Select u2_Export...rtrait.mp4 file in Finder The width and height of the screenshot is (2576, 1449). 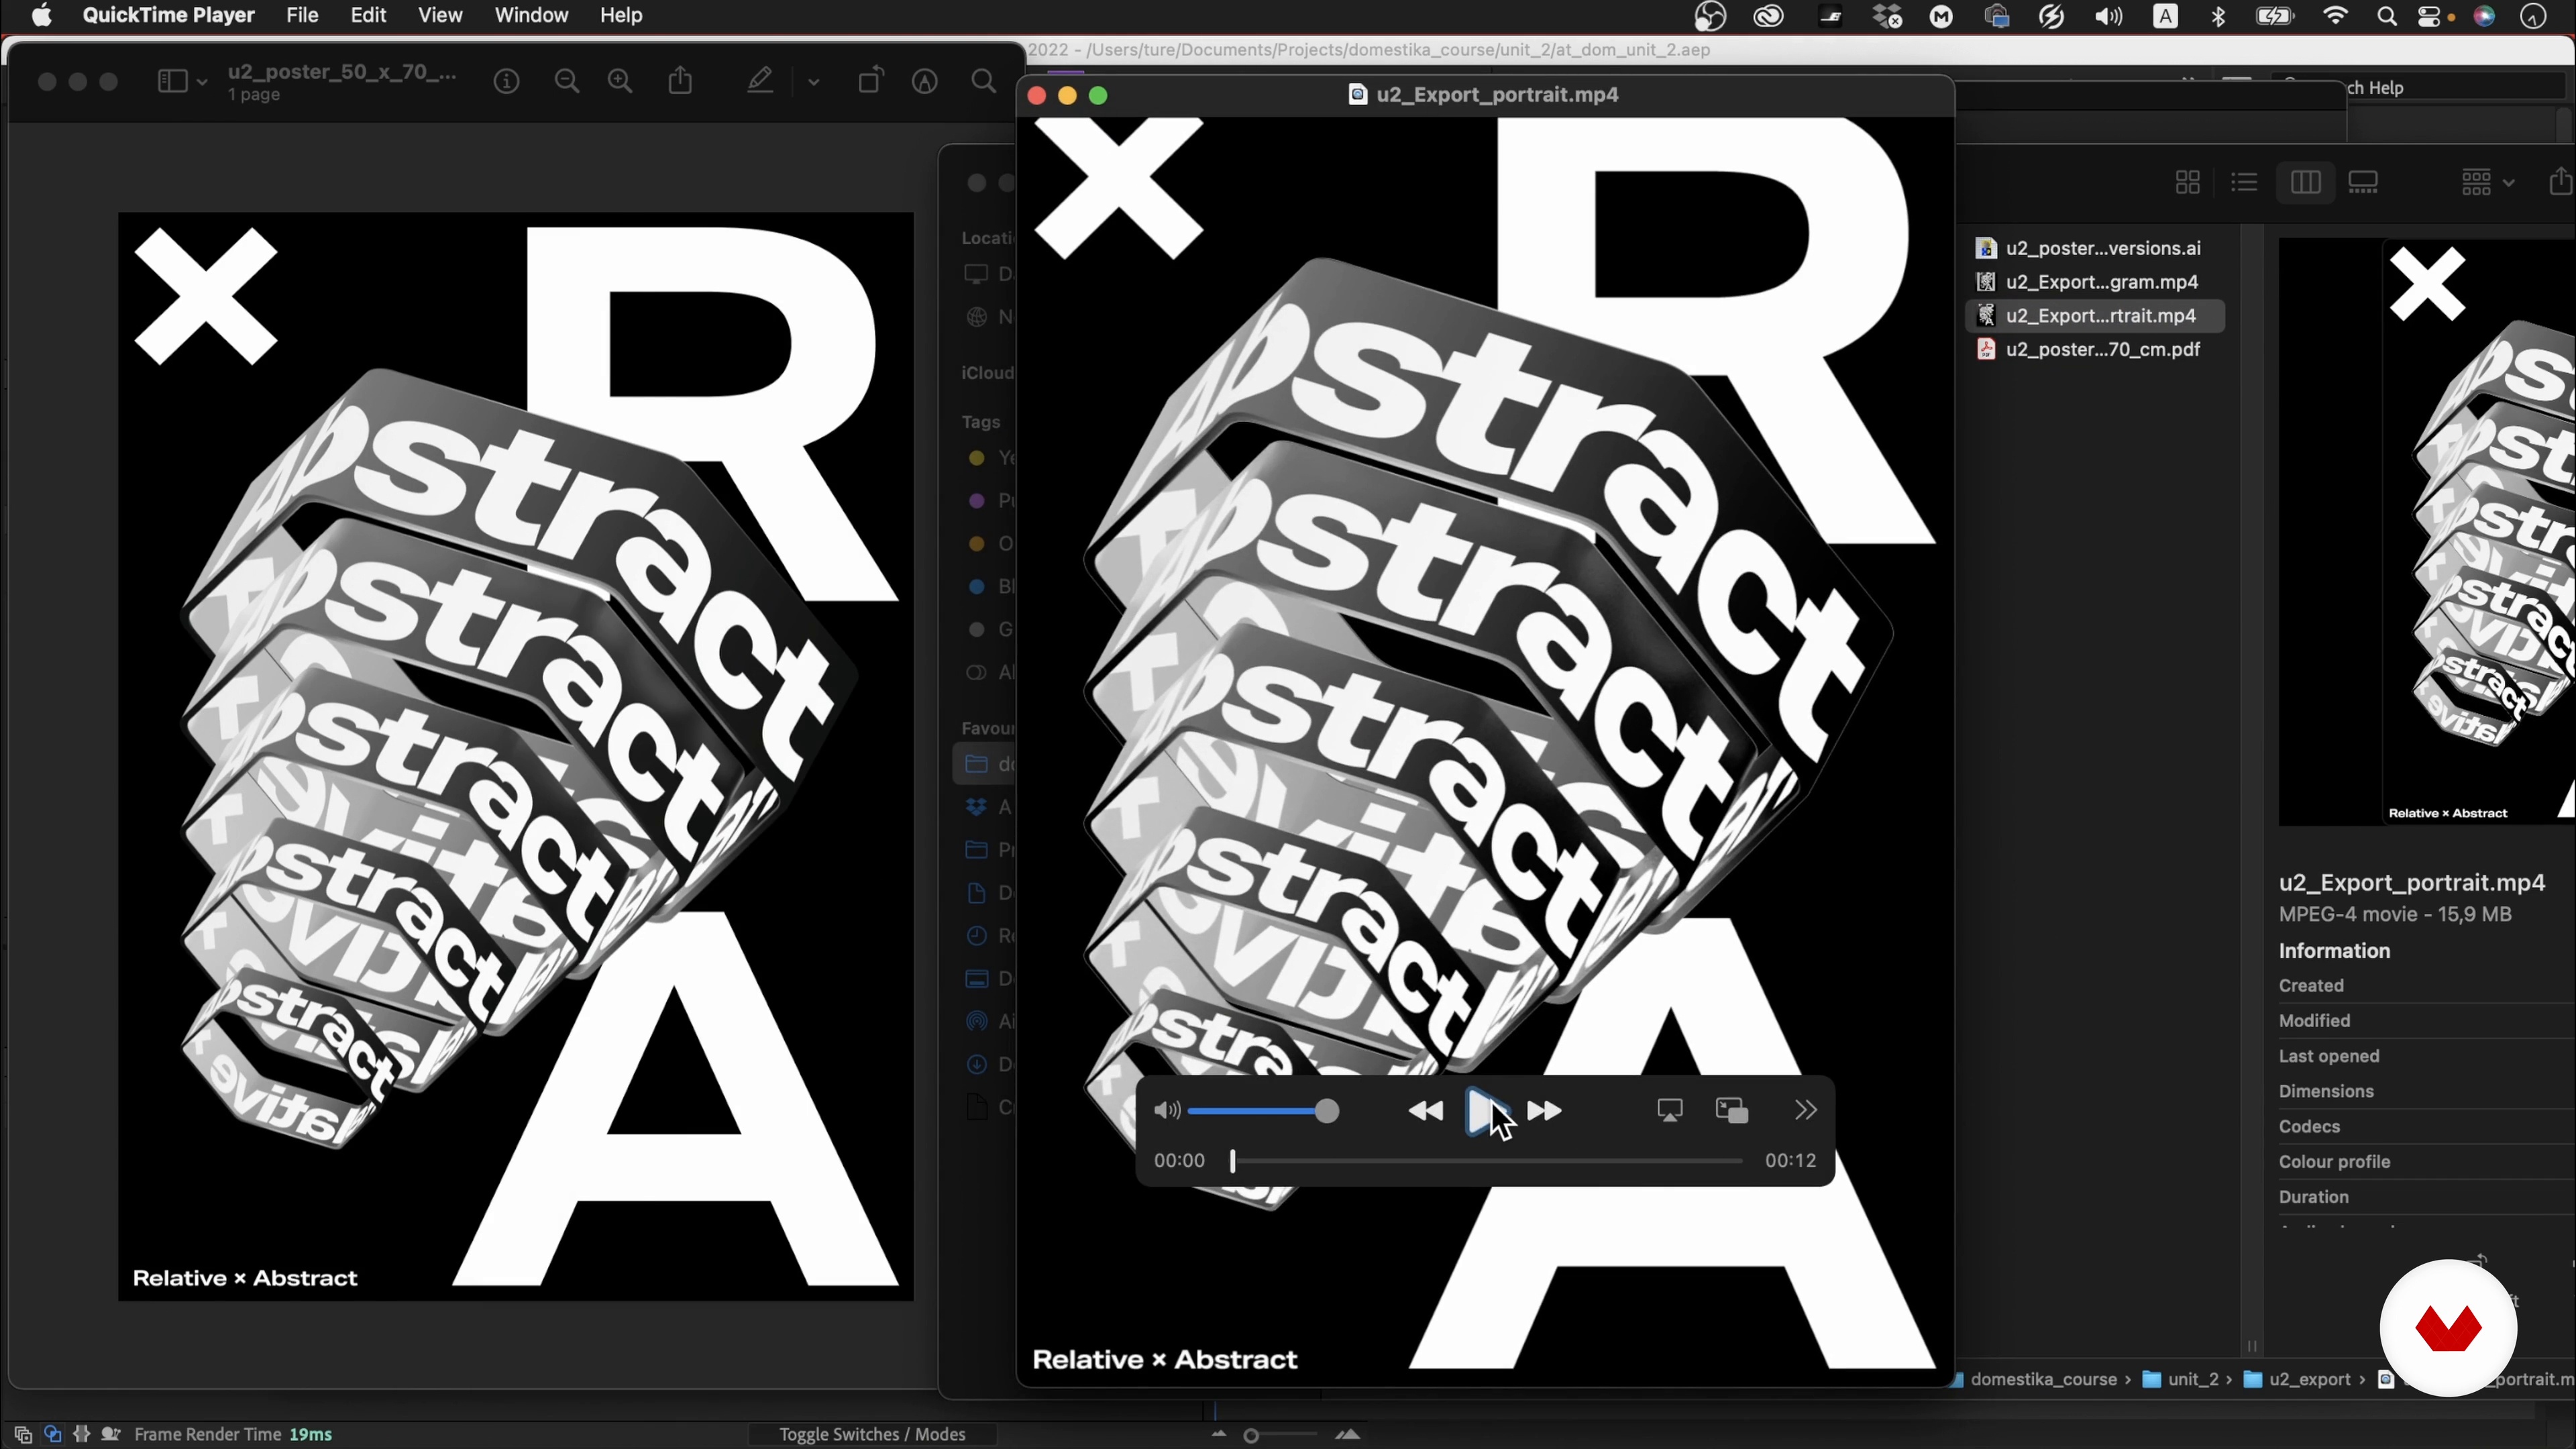click(x=2095, y=316)
